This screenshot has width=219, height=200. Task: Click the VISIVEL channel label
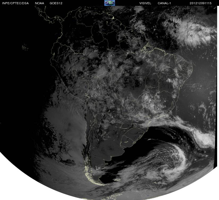click(145, 3)
